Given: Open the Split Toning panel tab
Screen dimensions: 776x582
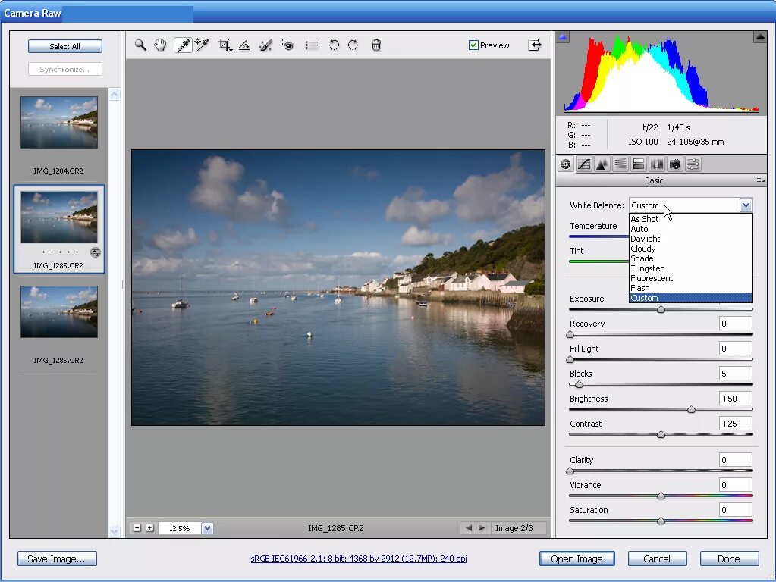Looking at the screenshot, I should coord(639,164).
